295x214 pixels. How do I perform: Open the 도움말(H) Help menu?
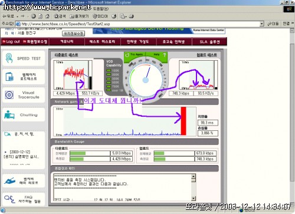pyautogui.click(x=100, y=9)
